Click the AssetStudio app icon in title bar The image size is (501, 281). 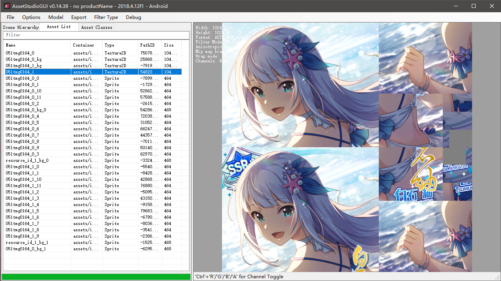[x=7, y=6]
